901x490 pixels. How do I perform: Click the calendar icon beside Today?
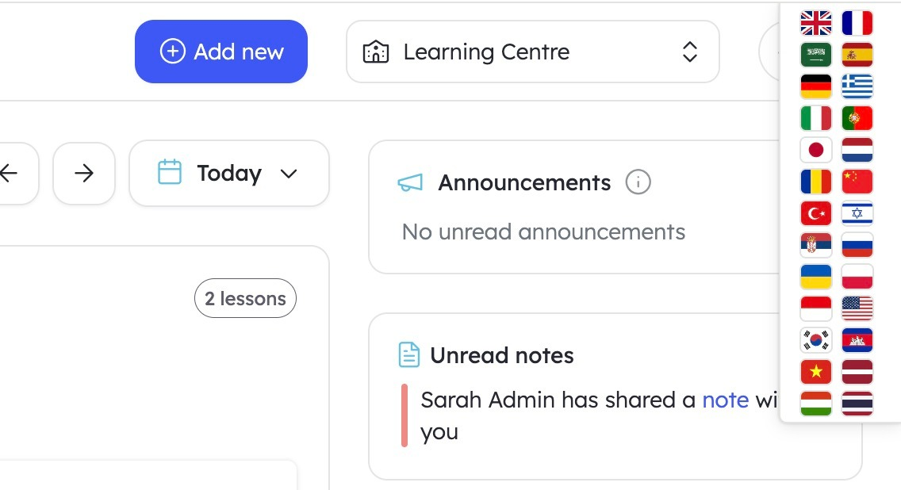(171, 173)
